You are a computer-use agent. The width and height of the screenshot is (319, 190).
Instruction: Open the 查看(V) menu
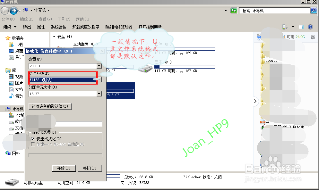click(45, 19)
